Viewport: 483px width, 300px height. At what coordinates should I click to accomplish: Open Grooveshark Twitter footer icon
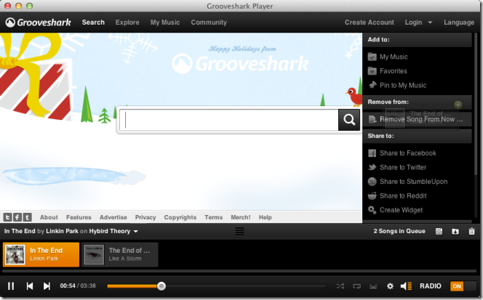pyautogui.click(x=8, y=217)
